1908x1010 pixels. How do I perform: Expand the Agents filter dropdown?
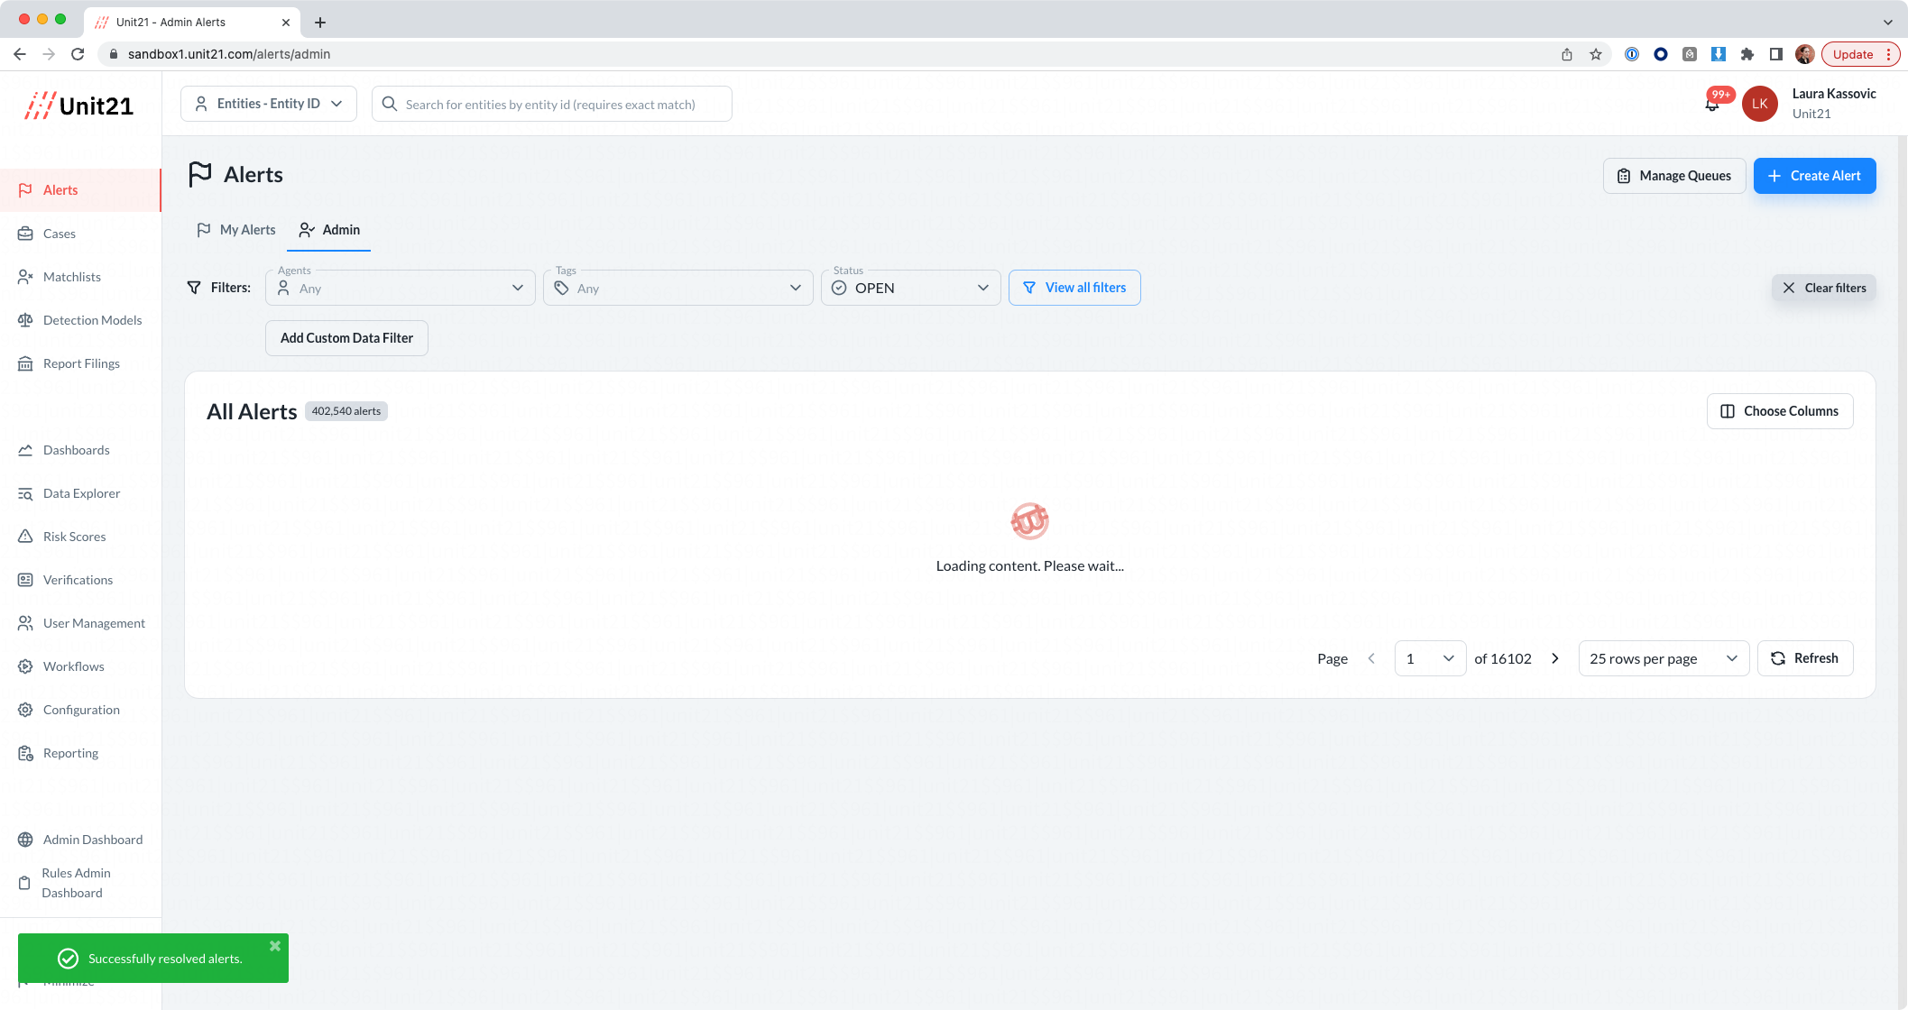(x=401, y=288)
